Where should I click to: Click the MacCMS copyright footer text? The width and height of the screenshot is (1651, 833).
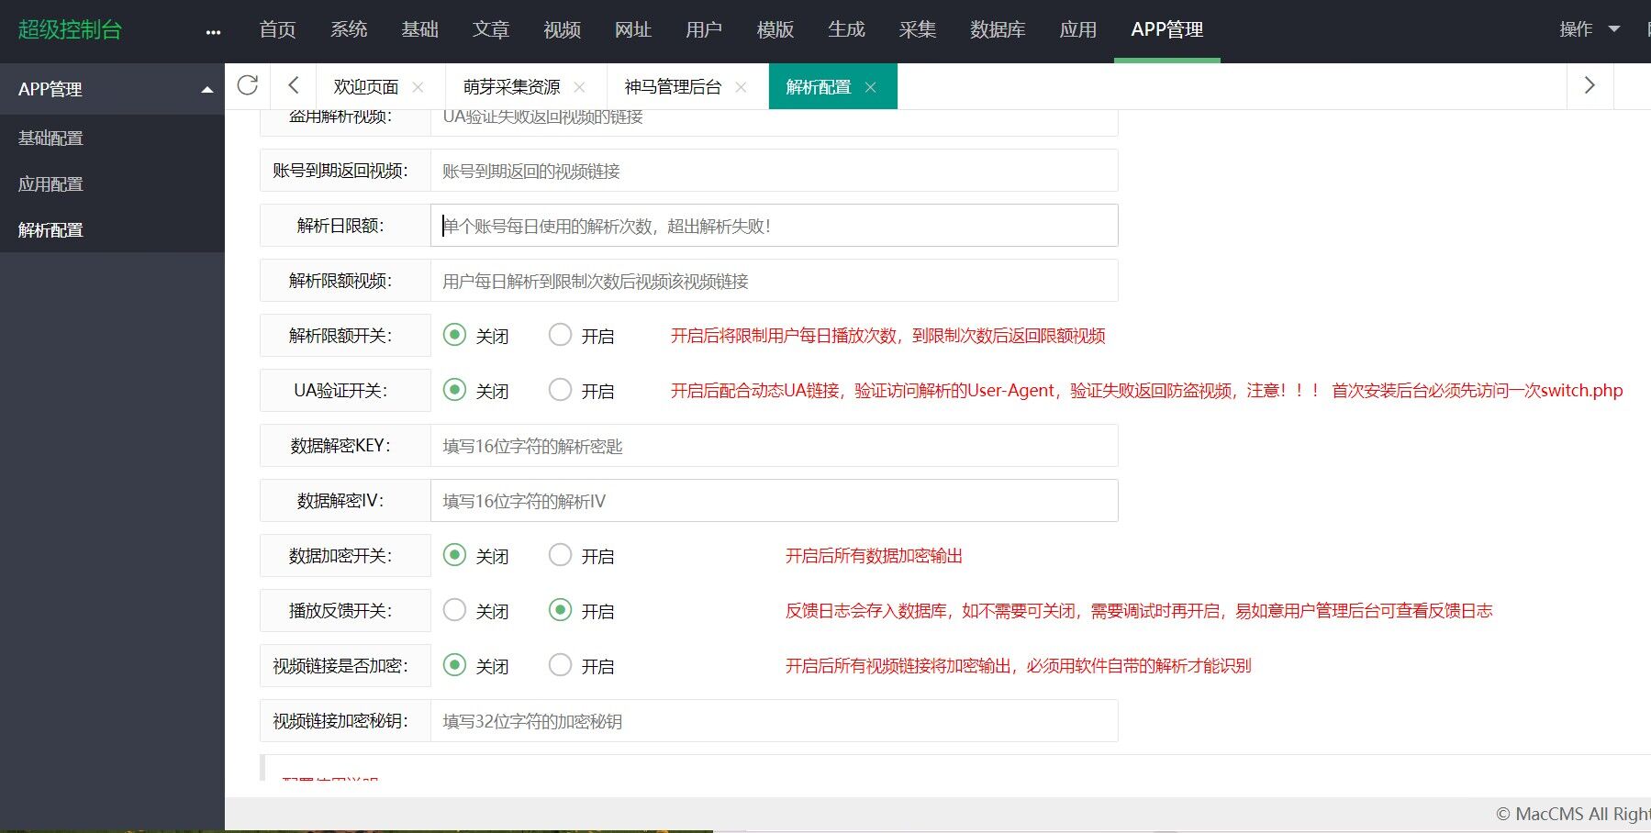point(1573,814)
